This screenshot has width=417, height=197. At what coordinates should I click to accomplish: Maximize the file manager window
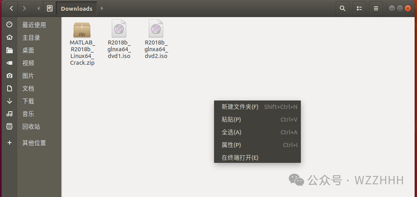coord(400,8)
